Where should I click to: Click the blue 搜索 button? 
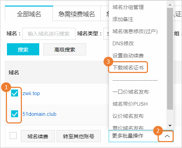pos(23,49)
